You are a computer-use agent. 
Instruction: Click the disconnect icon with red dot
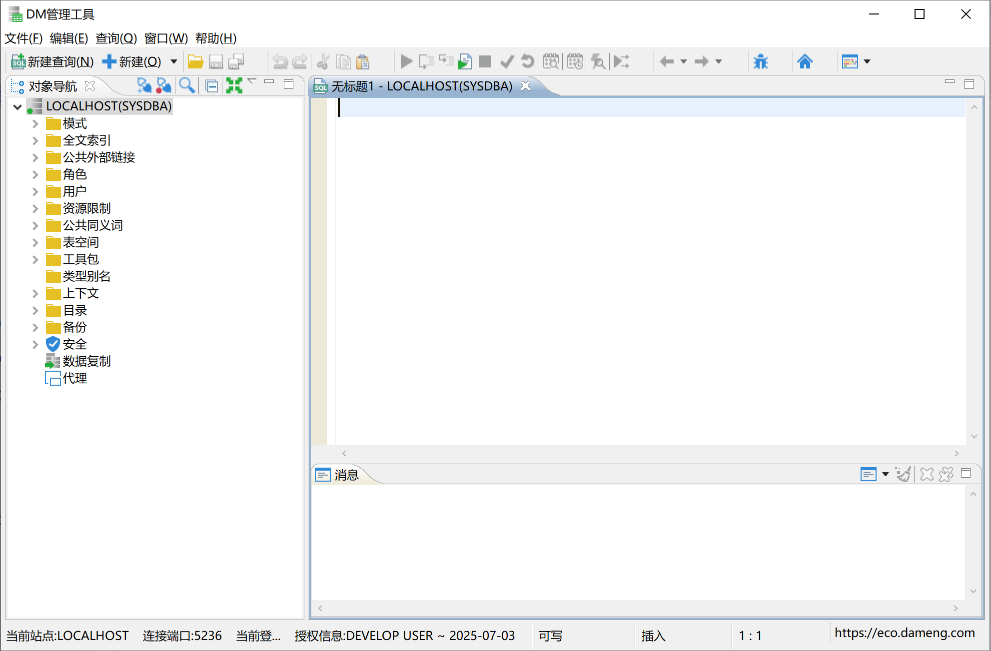pos(163,86)
